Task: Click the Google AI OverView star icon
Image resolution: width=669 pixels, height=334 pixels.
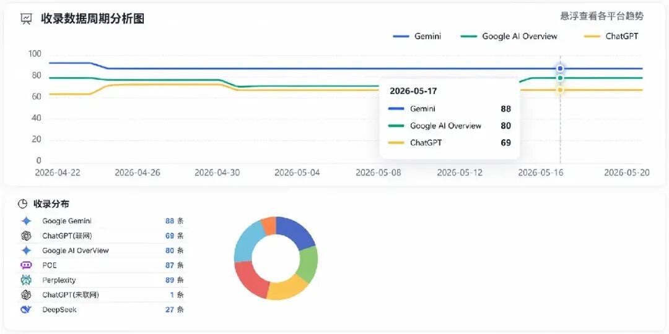Action: point(26,250)
